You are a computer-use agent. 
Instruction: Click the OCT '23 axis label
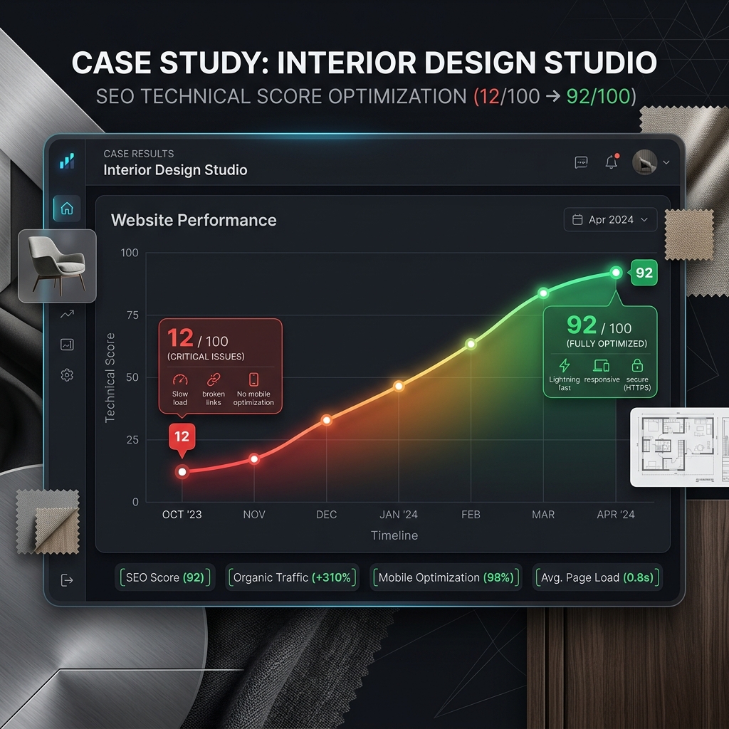pyautogui.click(x=182, y=515)
